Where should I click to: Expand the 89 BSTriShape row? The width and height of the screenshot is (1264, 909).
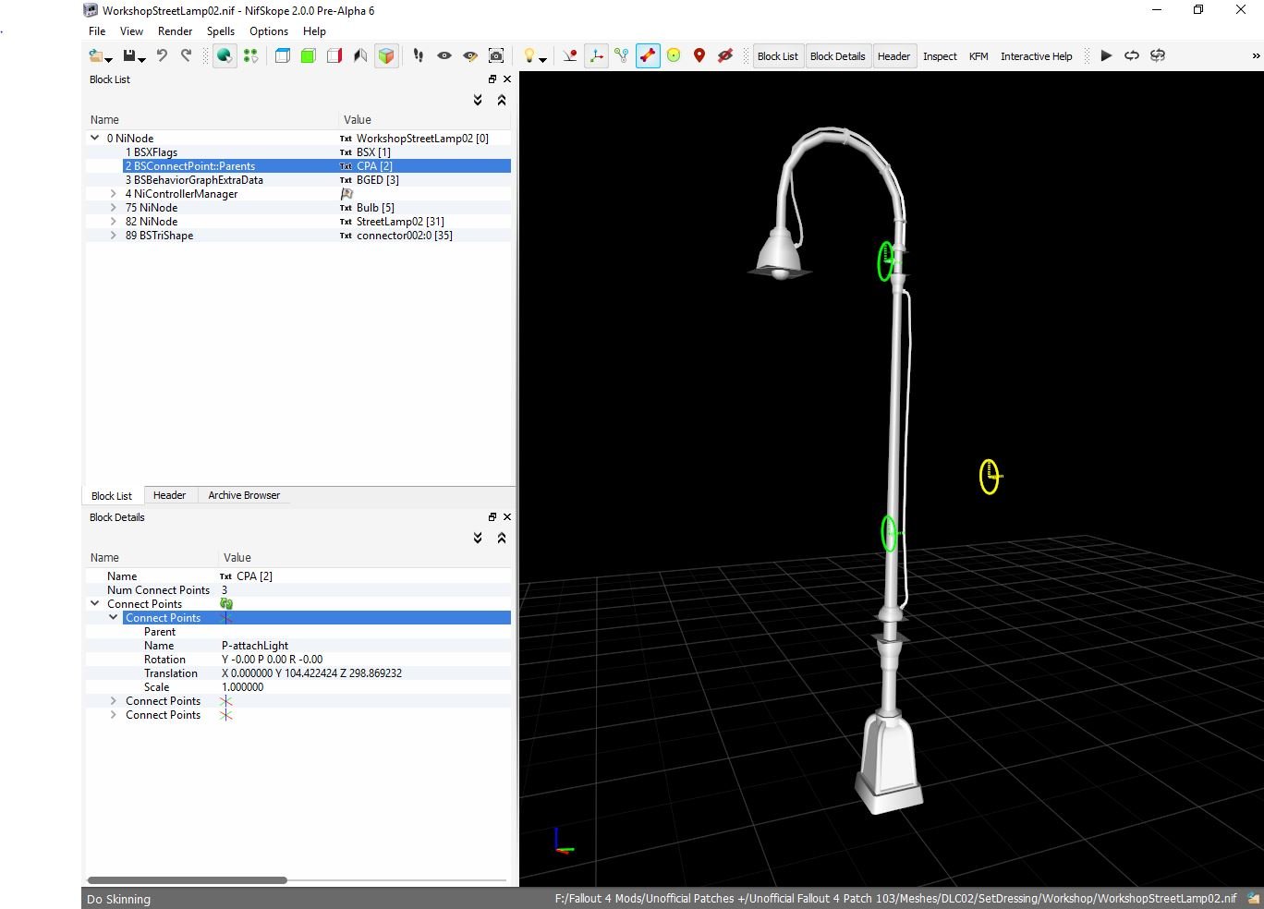tap(113, 236)
